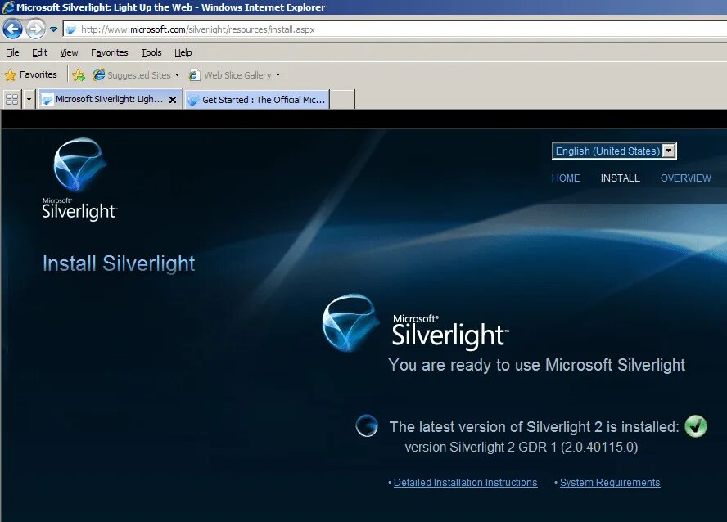The height and width of the screenshot is (522, 727).
Task: Open the tab list dropdown arrow
Action: 29,99
